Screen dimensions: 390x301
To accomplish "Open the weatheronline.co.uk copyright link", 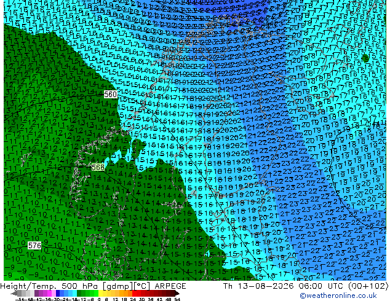I will [x=338, y=295].
